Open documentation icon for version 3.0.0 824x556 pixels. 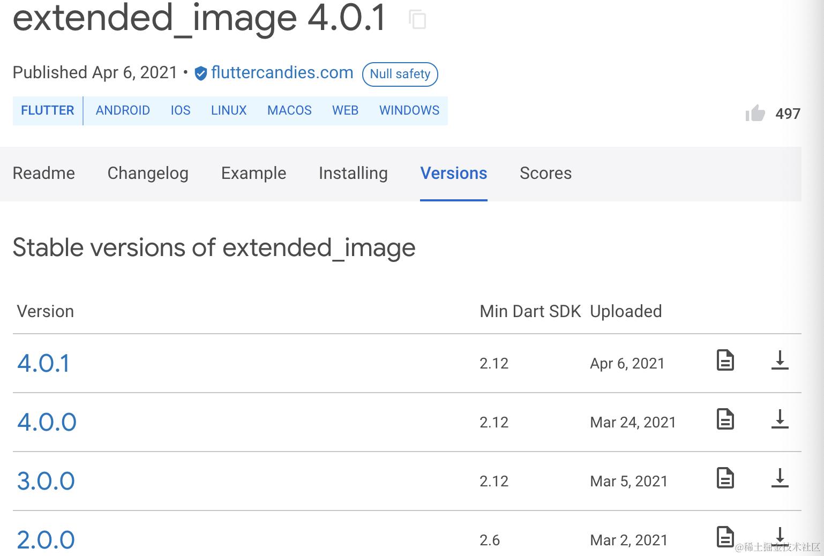(x=725, y=478)
